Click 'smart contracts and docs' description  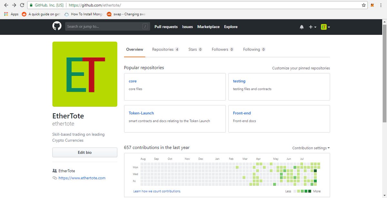[169, 121]
